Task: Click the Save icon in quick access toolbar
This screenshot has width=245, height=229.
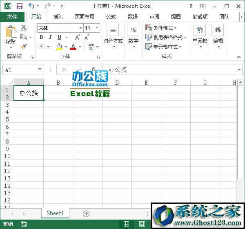Action: 19,6
